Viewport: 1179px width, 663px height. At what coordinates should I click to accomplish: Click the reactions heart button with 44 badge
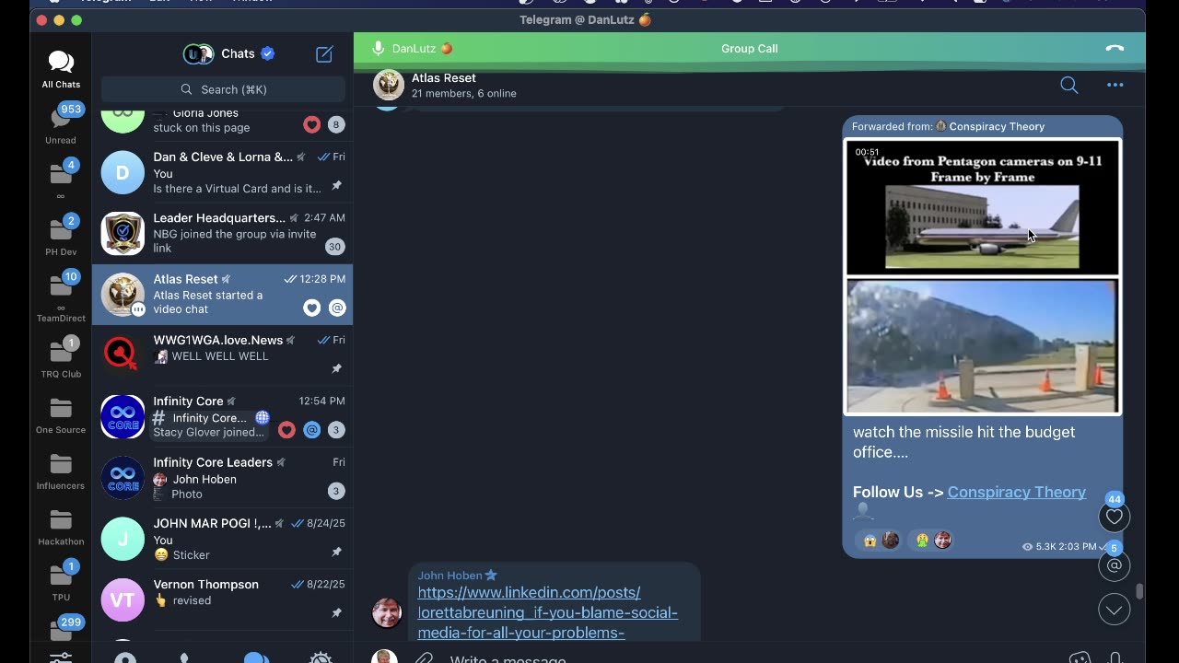tap(1115, 516)
